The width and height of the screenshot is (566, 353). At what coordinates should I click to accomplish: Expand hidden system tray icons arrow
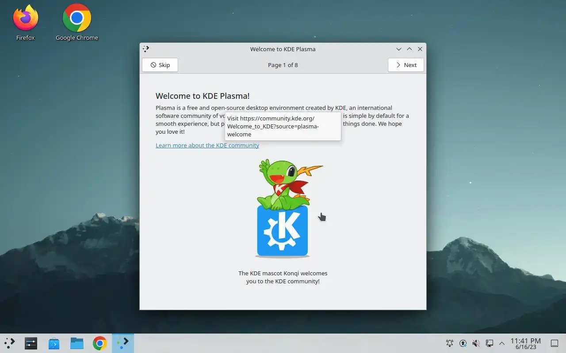[502, 343]
